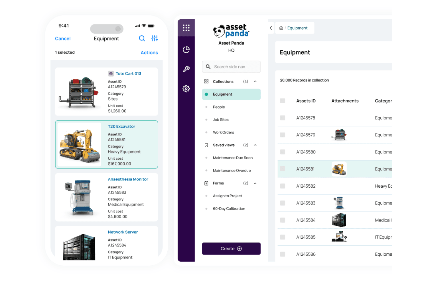
Task: Tap the Network Server title
Action: (x=123, y=232)
